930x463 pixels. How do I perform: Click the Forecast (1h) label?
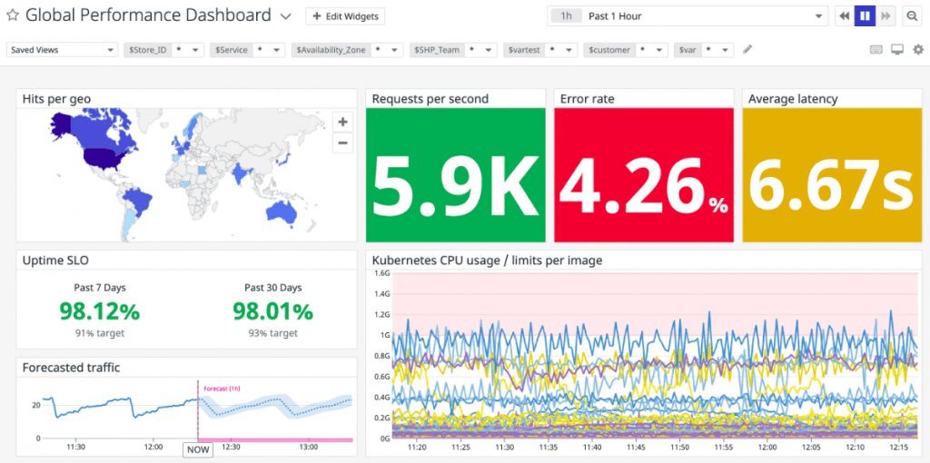[x=222, y=389]
